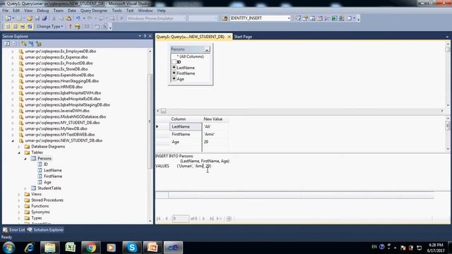This screenshot has width=452, height=254.
Task: Go to first record in results navigator
Action: point(158,219)
